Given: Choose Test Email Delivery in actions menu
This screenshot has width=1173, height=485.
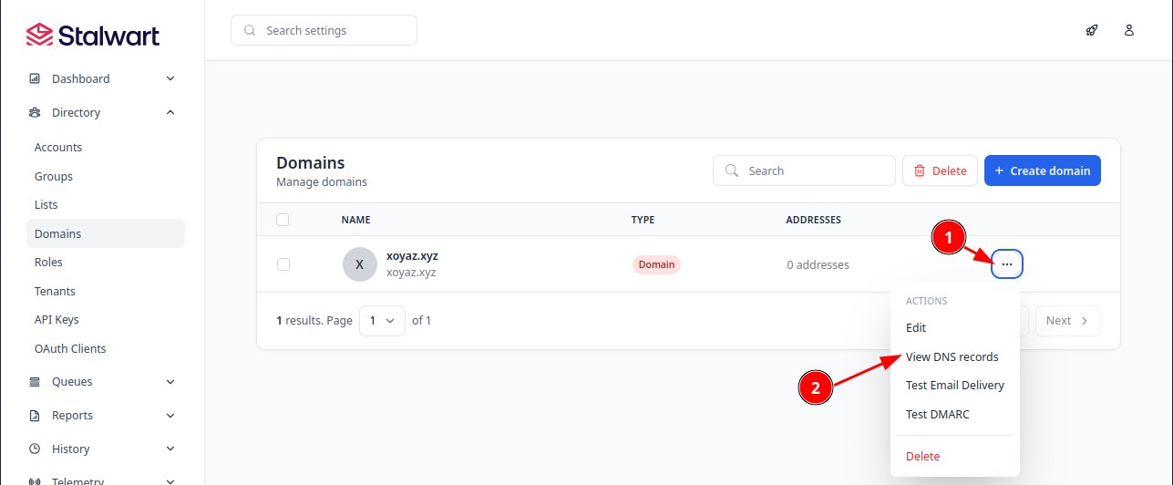Looking at the screenshot, I should tap(954, 386).
